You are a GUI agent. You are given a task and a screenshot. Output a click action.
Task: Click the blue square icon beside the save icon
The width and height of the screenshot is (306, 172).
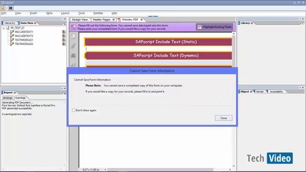click(x=11, y=8)
